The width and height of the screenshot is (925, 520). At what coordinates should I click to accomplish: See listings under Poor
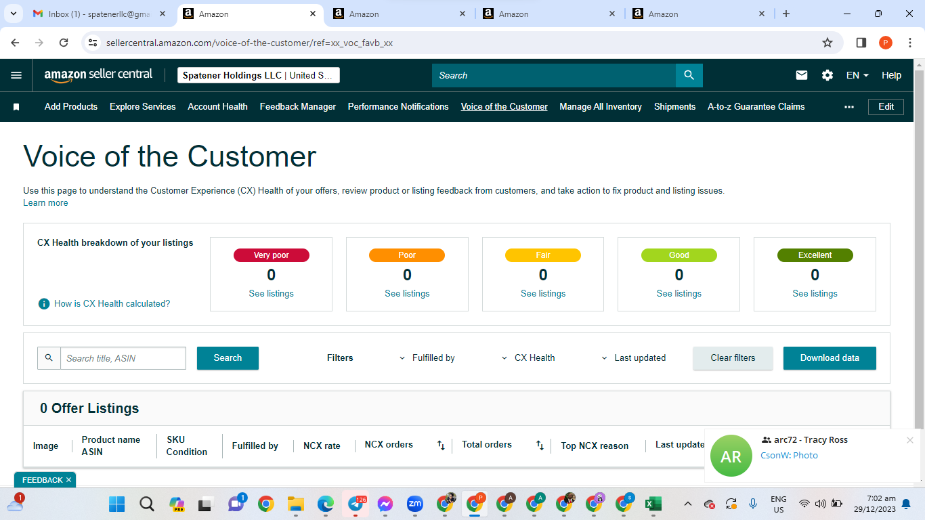point(407,294)
